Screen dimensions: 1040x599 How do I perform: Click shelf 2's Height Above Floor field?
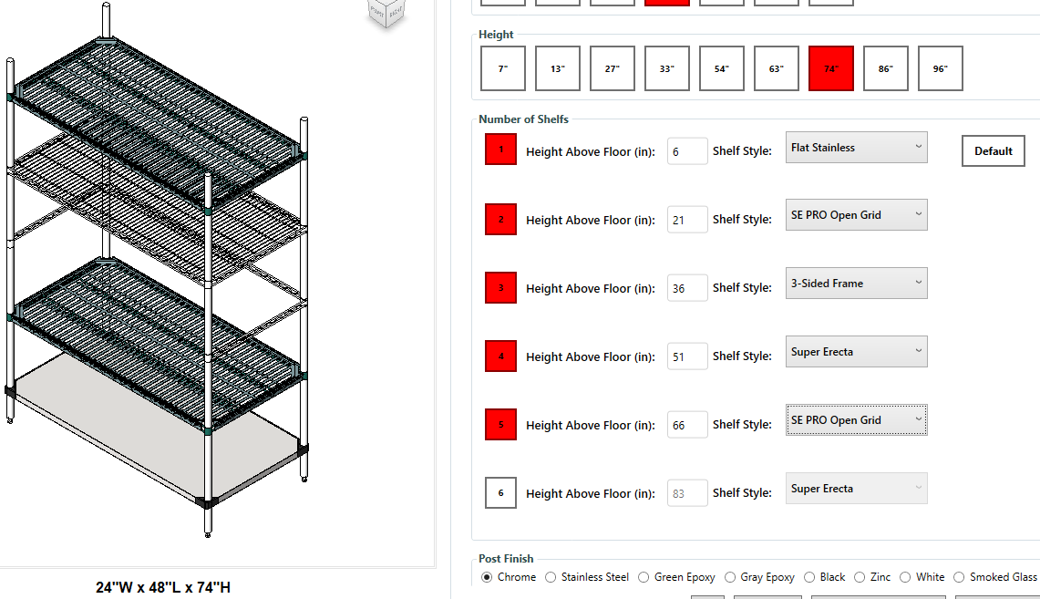coord(687,219)
